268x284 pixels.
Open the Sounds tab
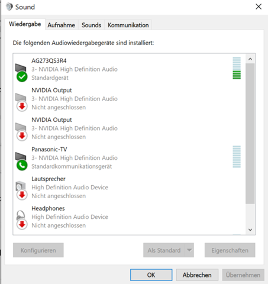point(91,25)
